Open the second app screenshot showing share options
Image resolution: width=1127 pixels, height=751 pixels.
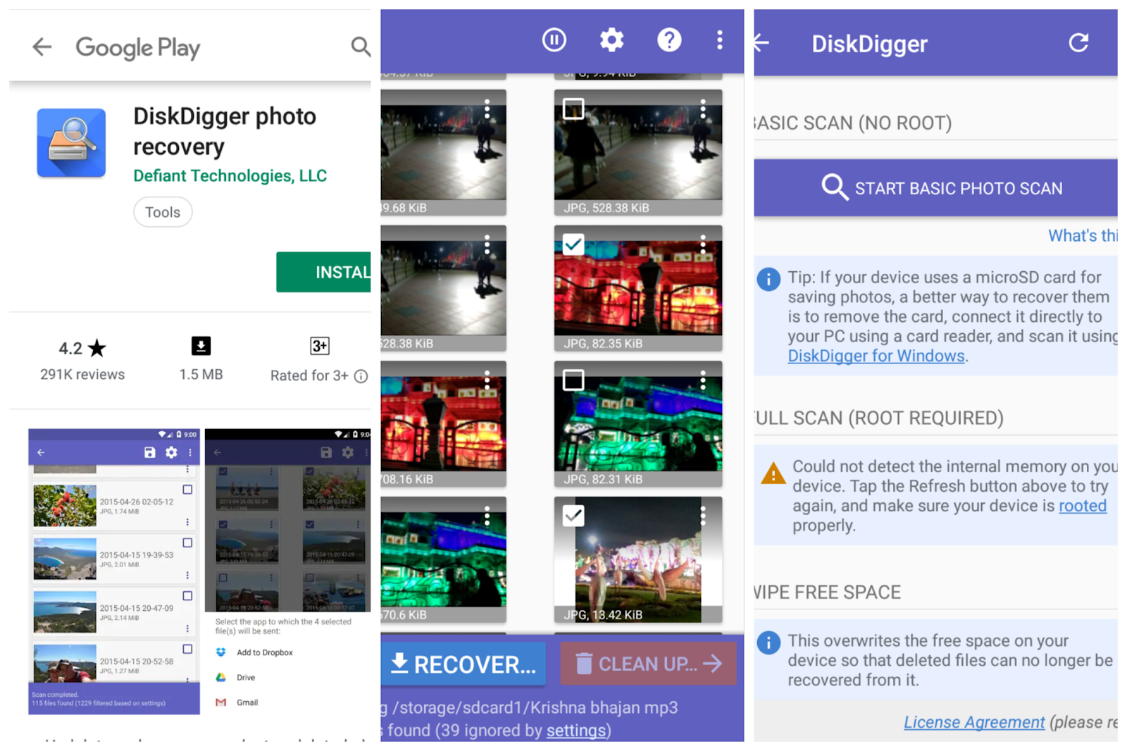pos(288,571)
